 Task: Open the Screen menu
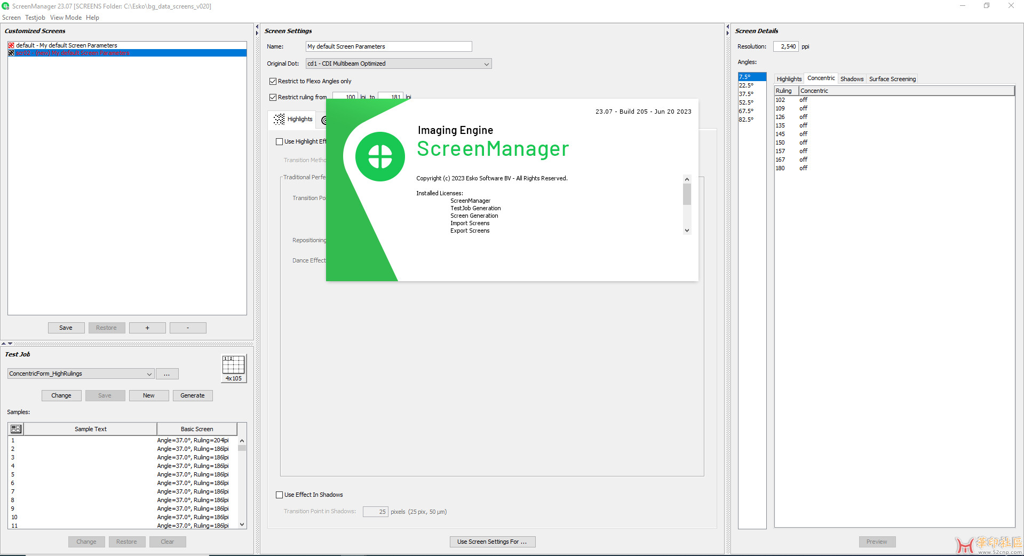pos(11,18)
